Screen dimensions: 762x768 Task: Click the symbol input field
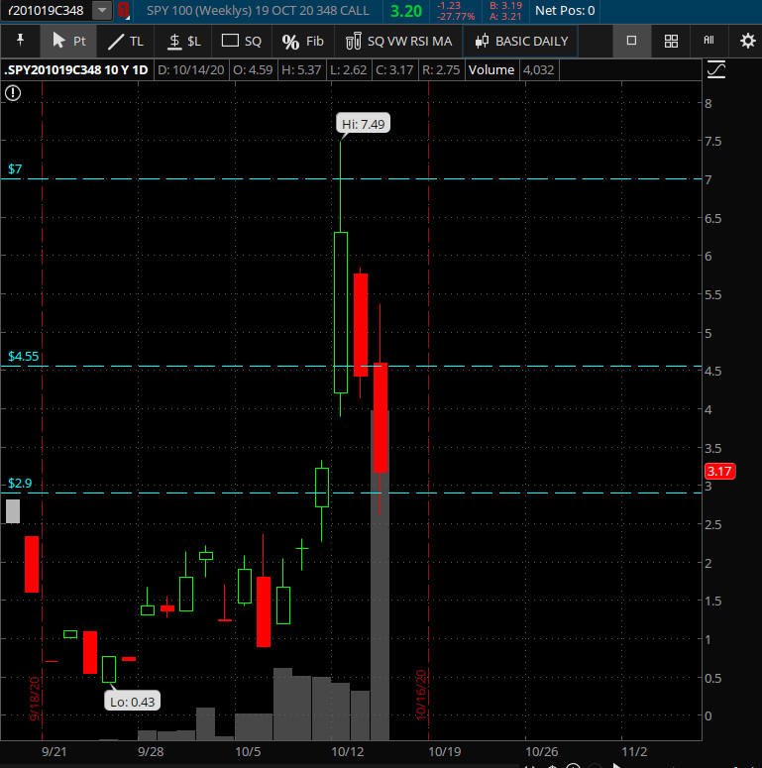pyautogui.click(x=46, y=11)
